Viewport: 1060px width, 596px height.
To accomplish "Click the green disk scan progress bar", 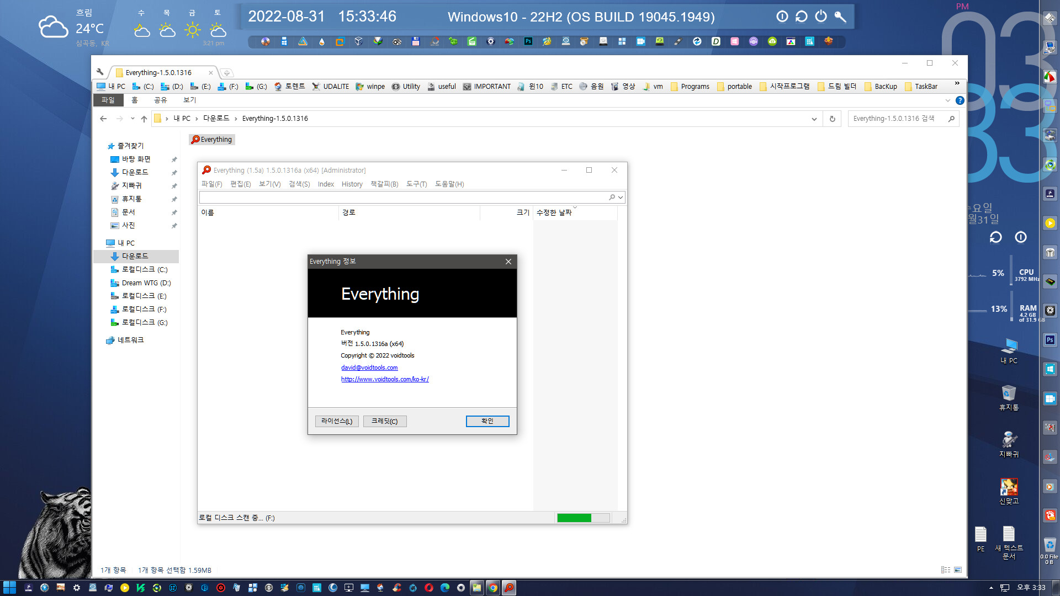I will [x=583, y=518].
